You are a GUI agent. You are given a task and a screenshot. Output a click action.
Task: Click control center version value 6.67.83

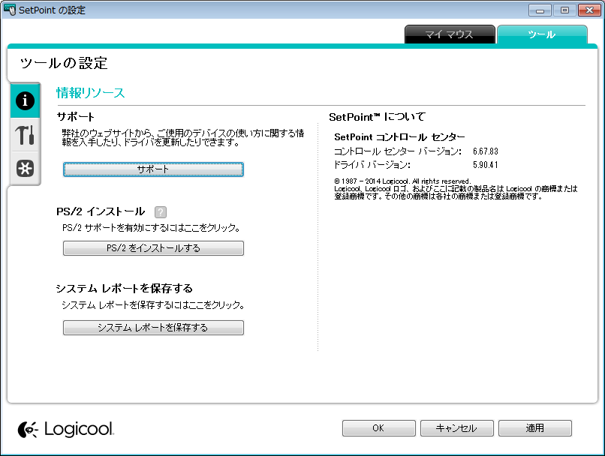tap(486, 151)
